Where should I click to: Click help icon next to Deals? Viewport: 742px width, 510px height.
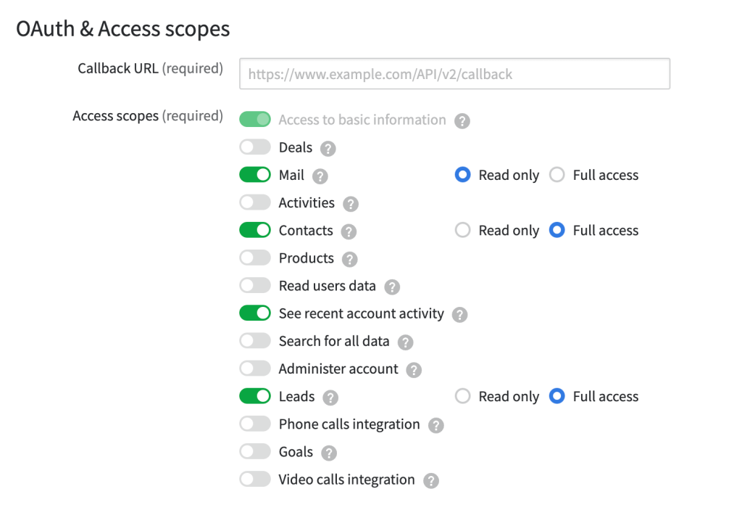[x=328, y=149]
